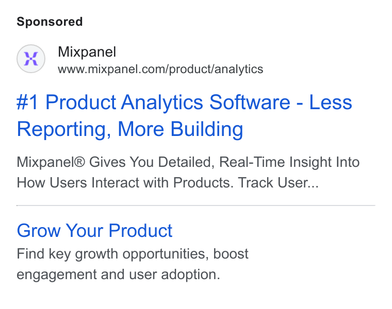Click the purple Mixpanel logo icon
The width and height of the screenshot is (392, 309).
(x=31, y=59)
